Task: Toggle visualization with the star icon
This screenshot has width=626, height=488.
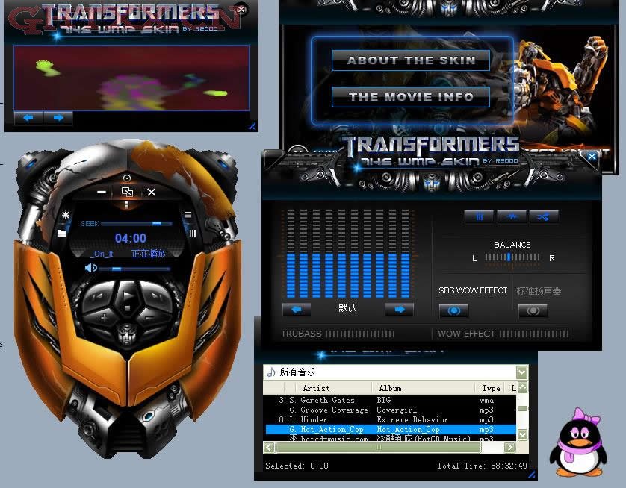Action: click(x=66, y=216)
